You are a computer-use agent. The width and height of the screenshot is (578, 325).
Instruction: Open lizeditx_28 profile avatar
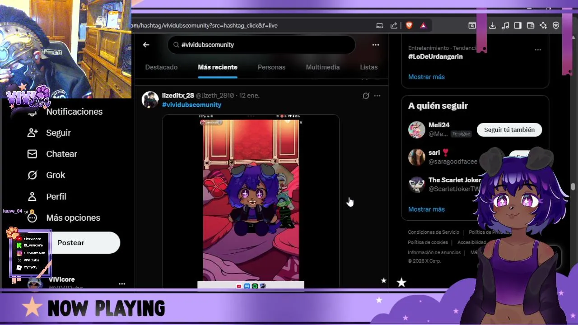click(x=150, y=100)
